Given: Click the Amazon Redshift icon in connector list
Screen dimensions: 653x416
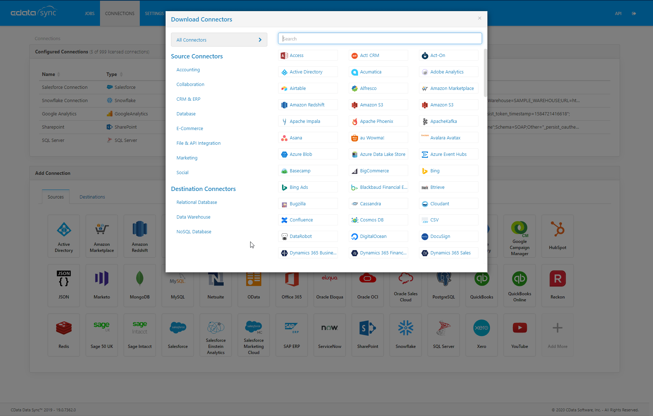Looking at the screenshot, I should (x=284, y=105).
